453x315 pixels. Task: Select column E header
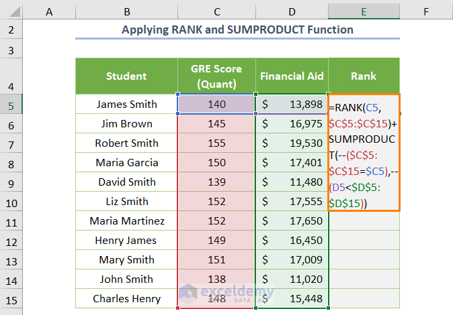pyautogui.click(x=364, y=11)
